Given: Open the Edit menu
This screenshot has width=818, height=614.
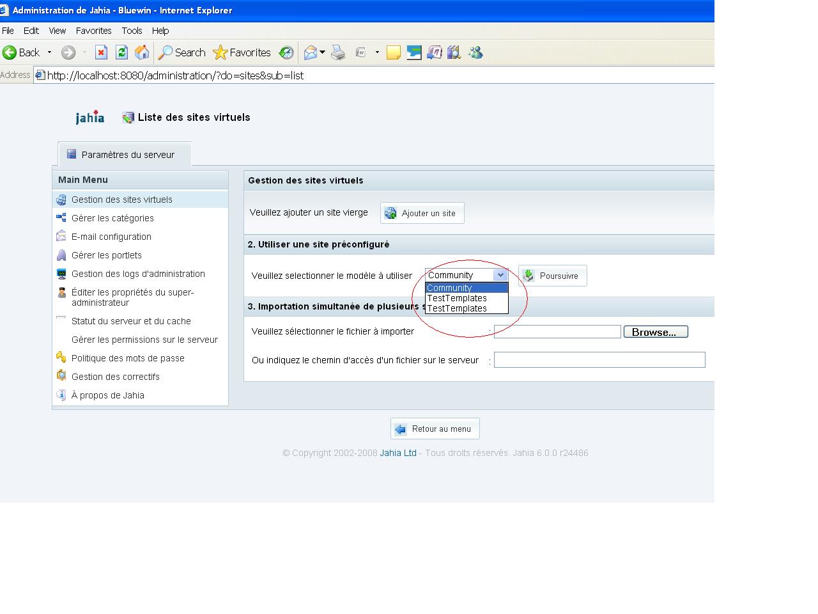Looking at the screenshot, I should pyautogui.click(x=31, y=31).
